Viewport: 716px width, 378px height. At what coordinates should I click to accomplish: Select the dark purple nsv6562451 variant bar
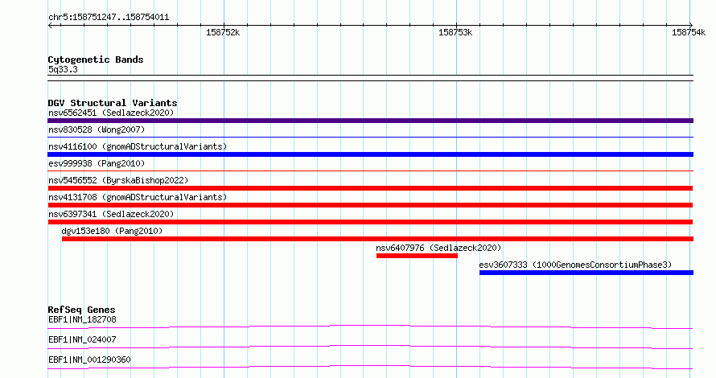tap(370, 121)
